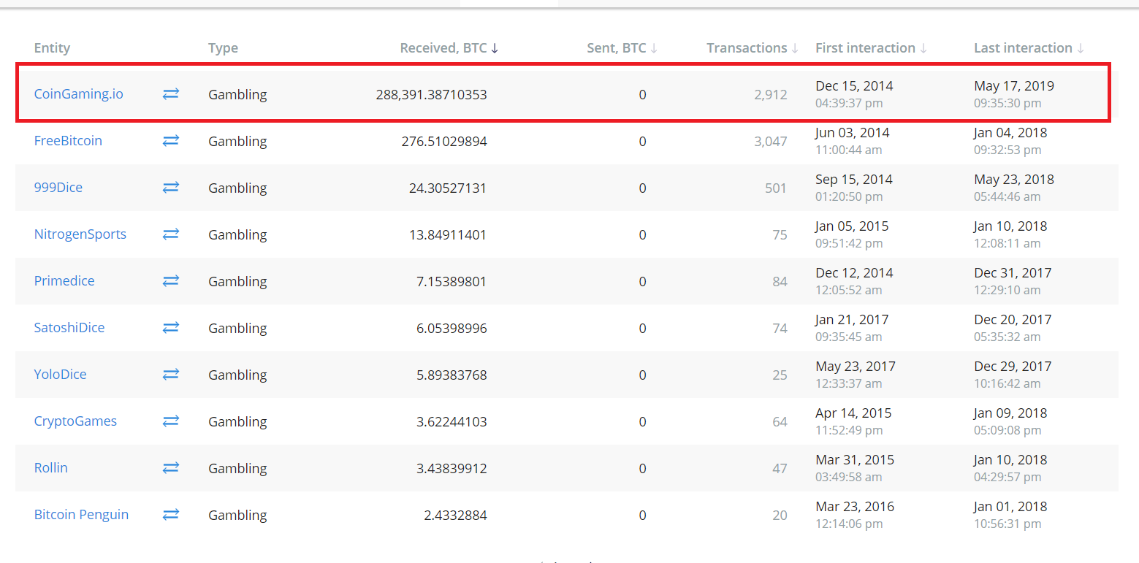Click the transaction count 84
Screen dimensions: 1139x563
780,282
